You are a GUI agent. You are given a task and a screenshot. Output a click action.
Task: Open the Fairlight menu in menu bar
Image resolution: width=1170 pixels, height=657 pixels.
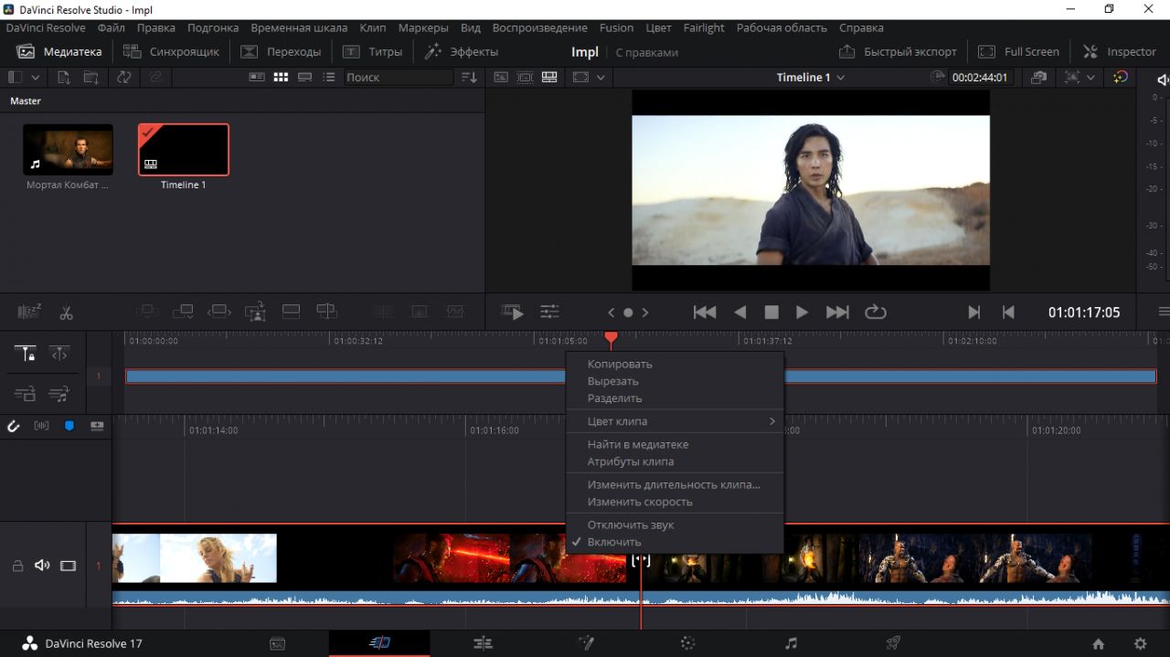click(x=704, y=27)
